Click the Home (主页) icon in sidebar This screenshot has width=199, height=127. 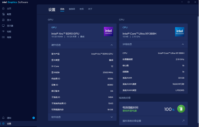click(3, 8)
